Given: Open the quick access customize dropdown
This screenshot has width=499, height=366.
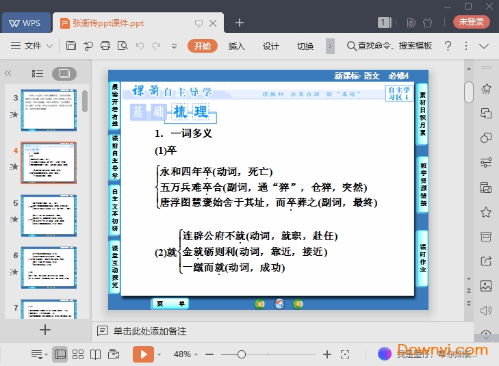Looking at the screenshot, I should click(x=174, y=46).
